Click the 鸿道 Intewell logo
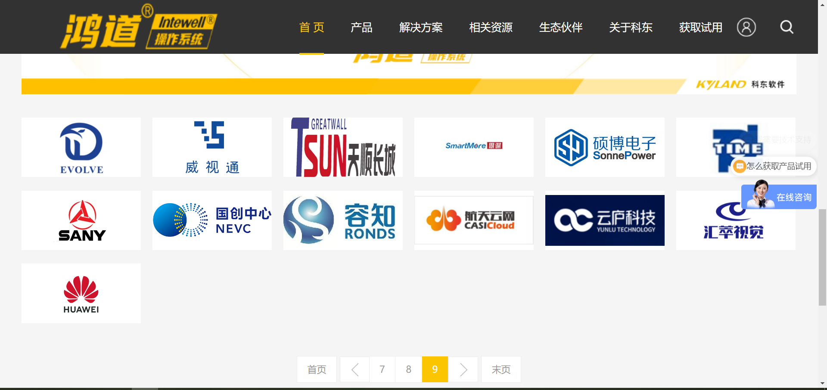This screenshot has width=827, height=390. click(138, 27)
